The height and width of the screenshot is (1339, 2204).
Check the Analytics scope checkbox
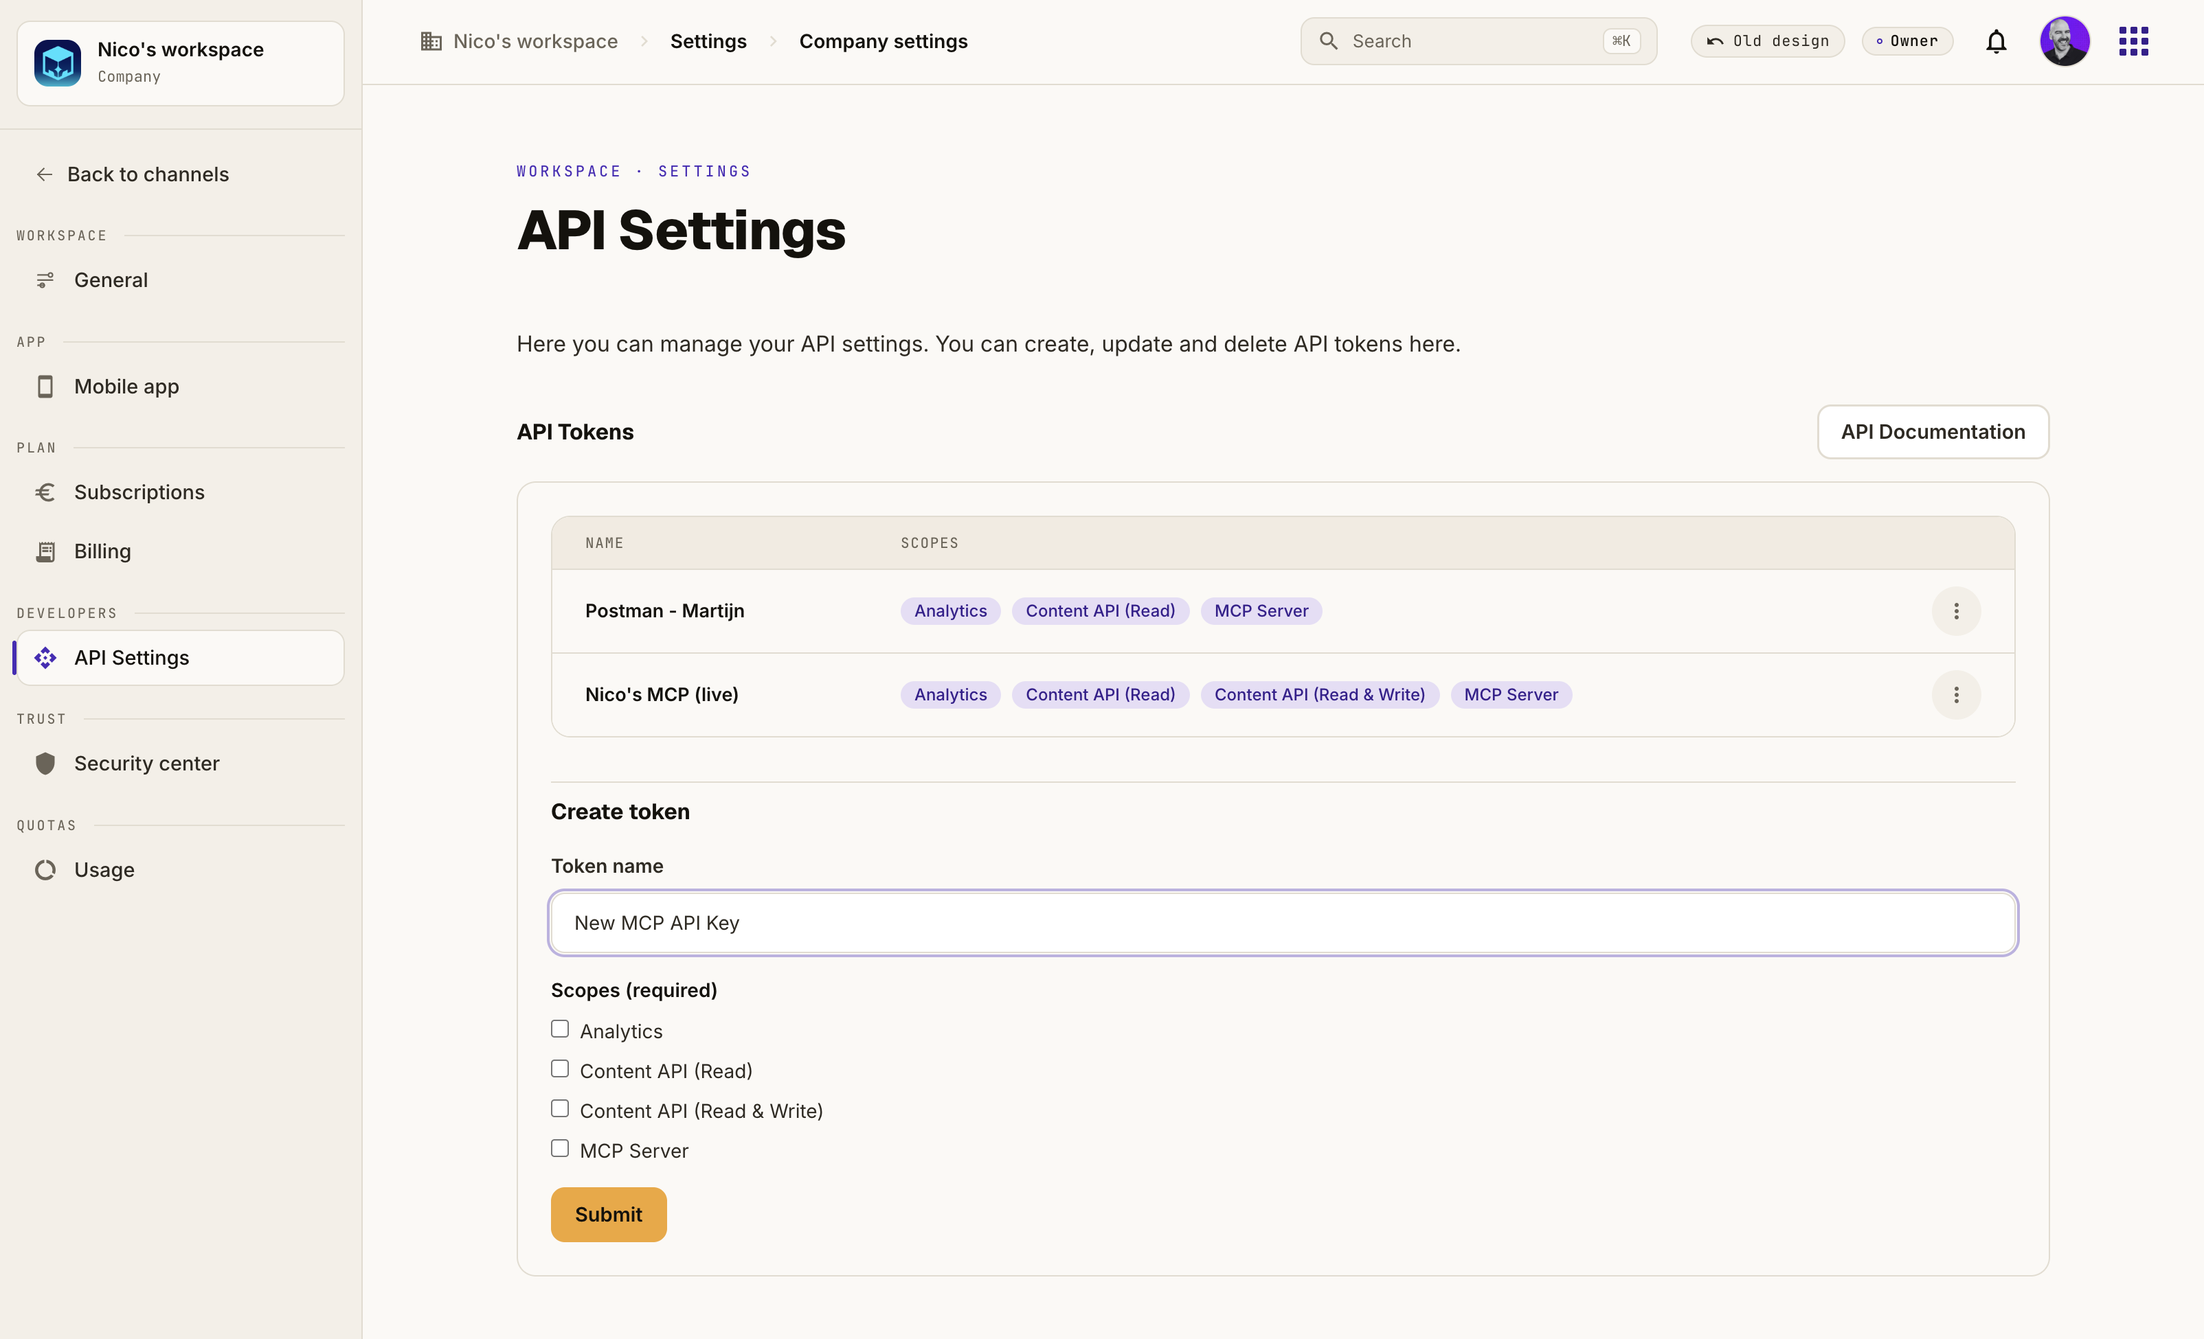560,1029
